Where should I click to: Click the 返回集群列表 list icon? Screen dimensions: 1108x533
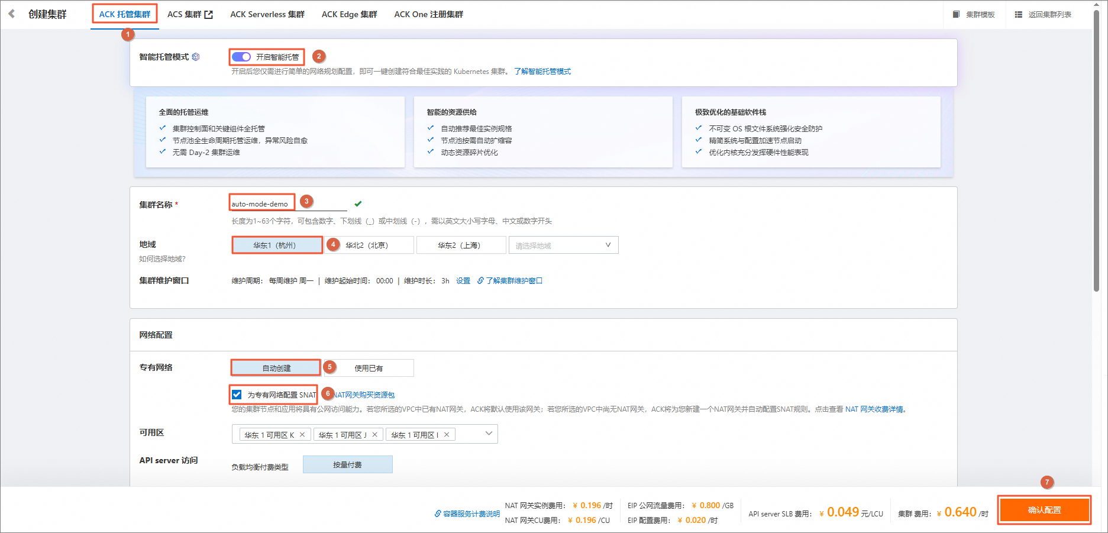1018,14
